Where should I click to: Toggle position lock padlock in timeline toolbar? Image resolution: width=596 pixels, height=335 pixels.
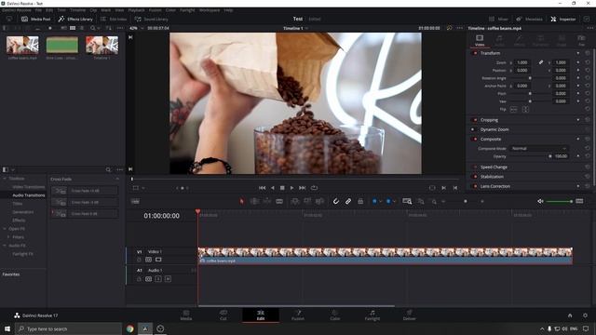click(360, 201)
